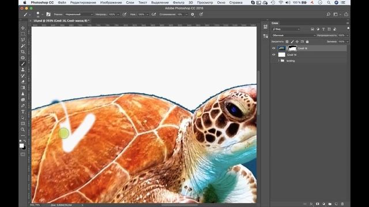Open layer fill dropdown arrow

pos(347,41)
